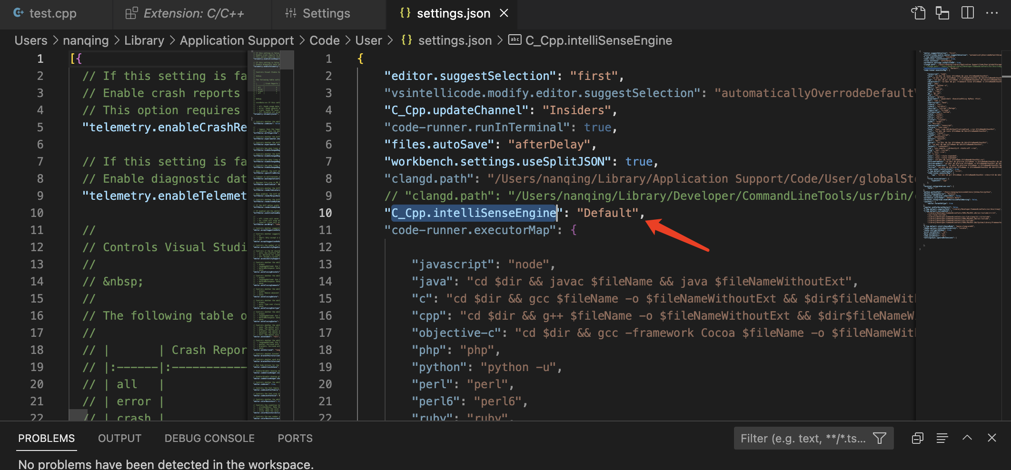Open the More Actions ellipsis menu
1011x470 pixels.
(x=992, y=13)
